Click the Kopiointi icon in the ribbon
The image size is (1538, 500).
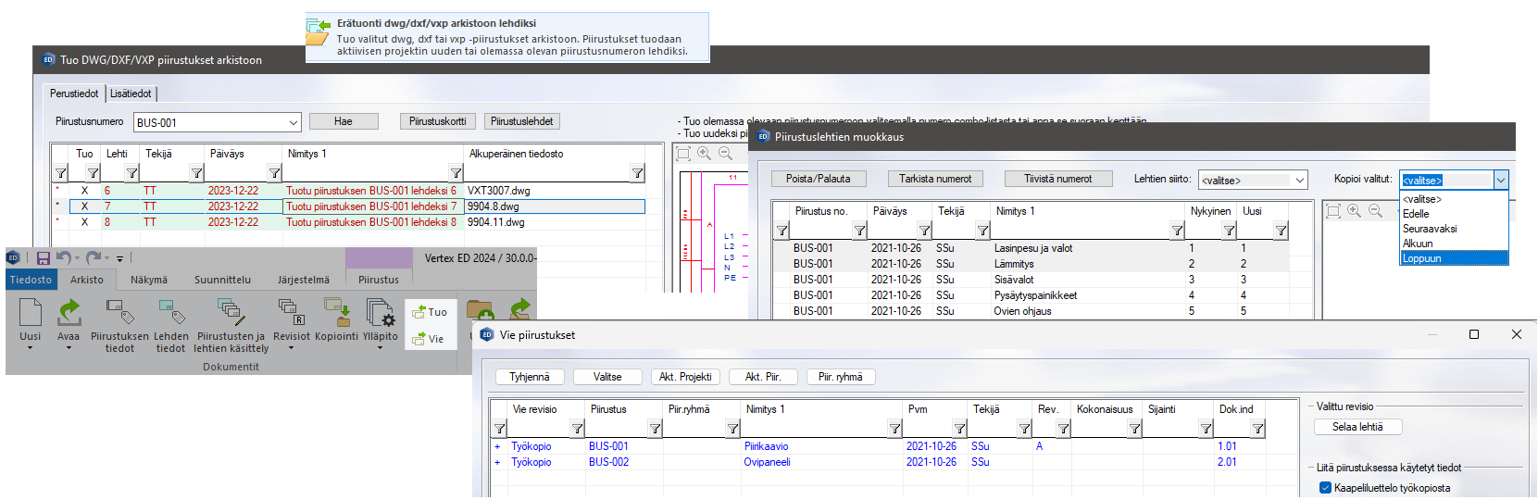click(x=336, y=311)
